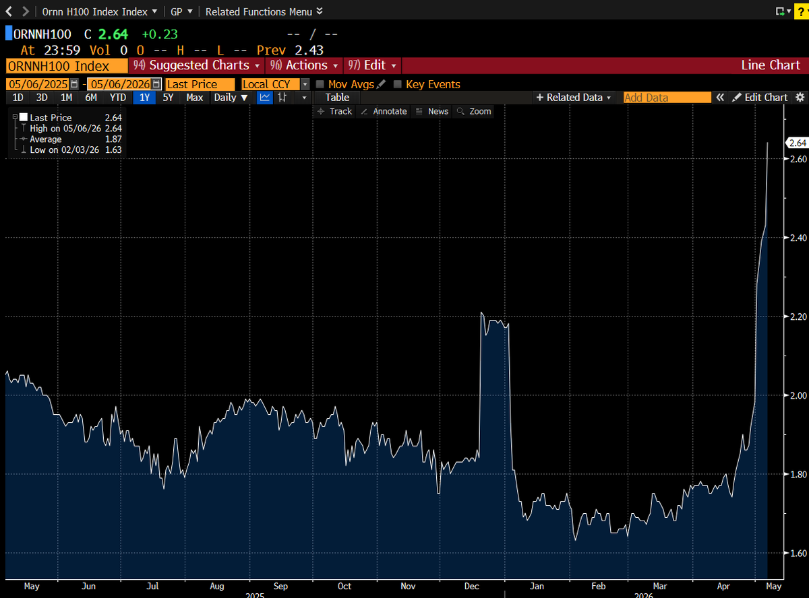Click the Line Chart title label
The image size is (809, 598).
click(x=771, y=65)
